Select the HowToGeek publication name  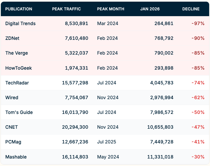click(x=18, y=68)
